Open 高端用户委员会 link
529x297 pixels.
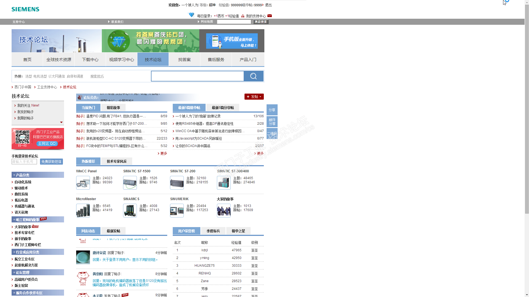pyautogui.click(x=26, y=279)
